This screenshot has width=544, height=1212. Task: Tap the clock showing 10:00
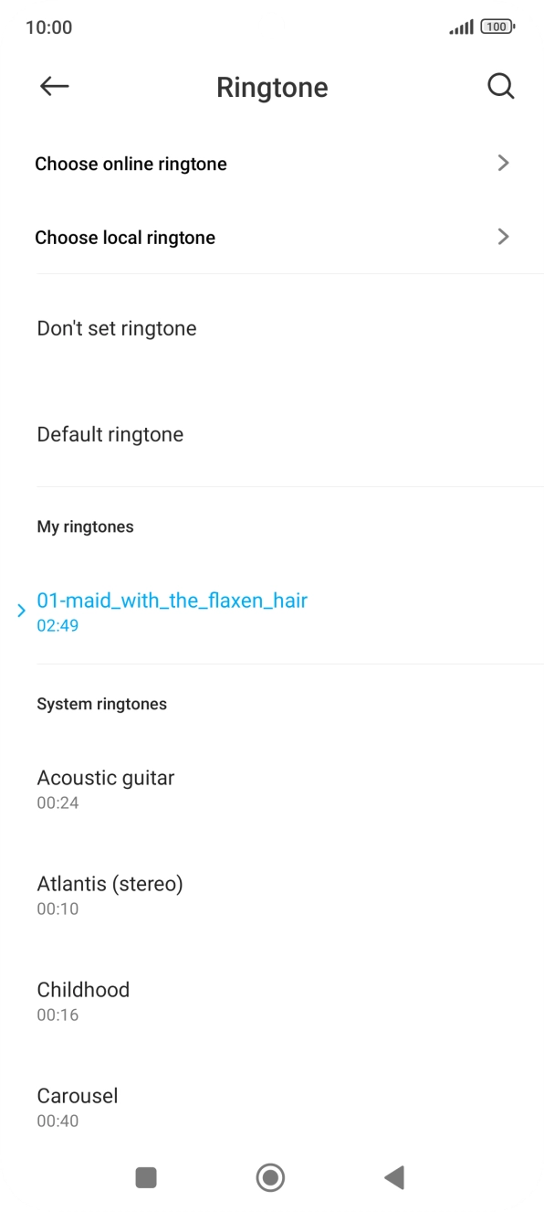point(47,27)
